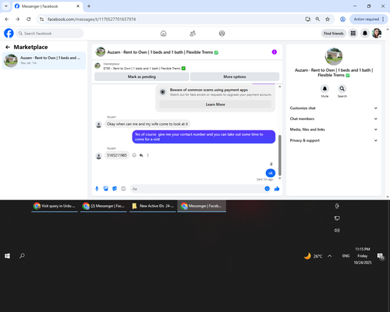Expand Customize chat section
The image size is (390, 312).
[x=334, y=108]
